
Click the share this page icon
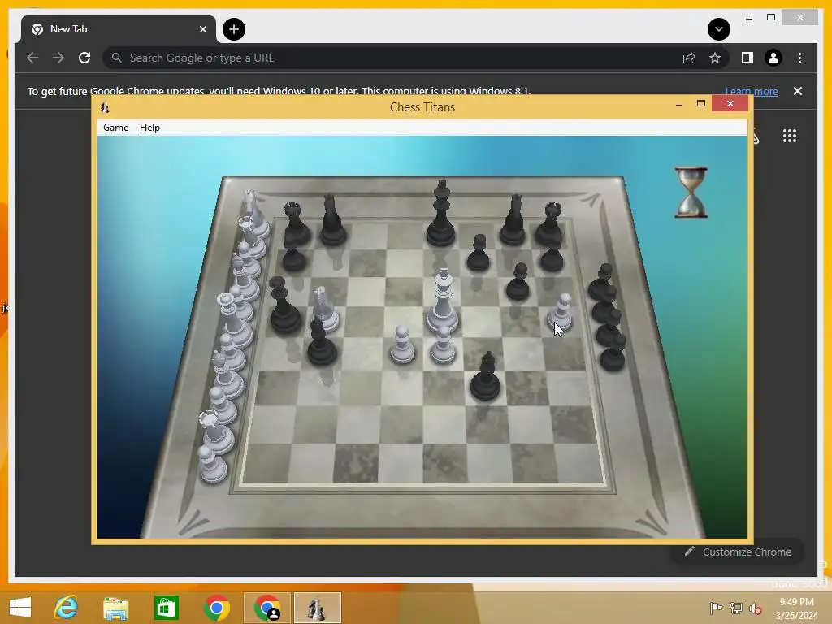pos(689,58)
